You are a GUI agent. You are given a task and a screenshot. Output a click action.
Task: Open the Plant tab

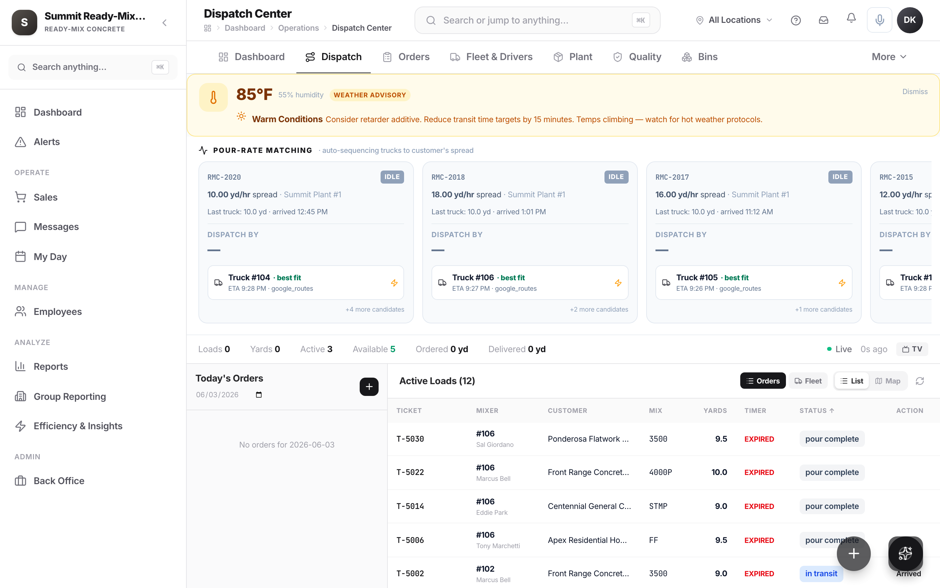tap(572, 57)
